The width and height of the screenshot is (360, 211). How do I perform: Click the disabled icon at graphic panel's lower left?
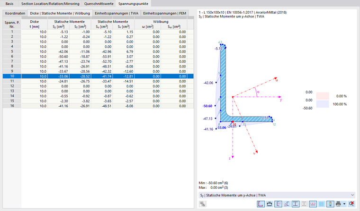pyautogui.click(x=203, y=203)
